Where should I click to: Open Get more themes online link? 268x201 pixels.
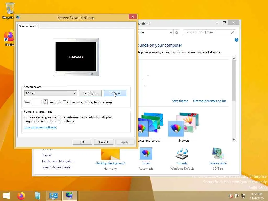pyautogui.click(x=210, y=101)
